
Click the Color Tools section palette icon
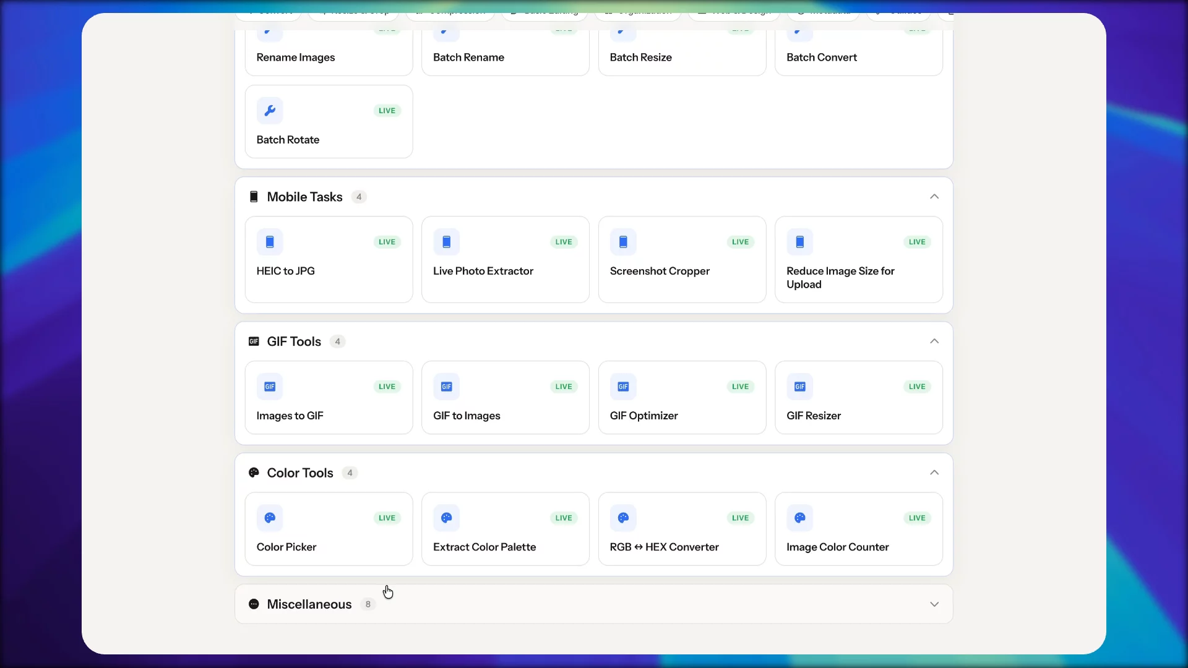tap(254, 473)
